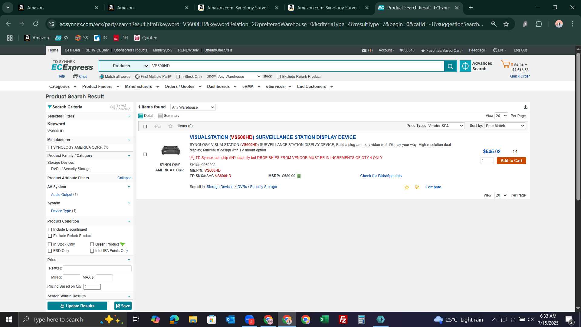This screenshot has width=581, height=327.
Task: Open MSRP price calculator icon
Action: [298, 176]
